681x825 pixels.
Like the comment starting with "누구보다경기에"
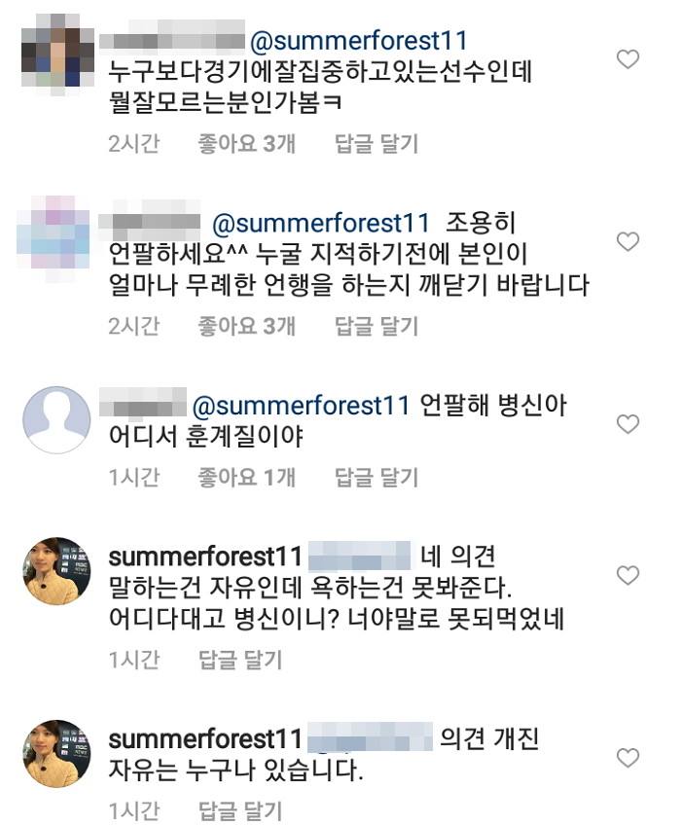628,59
